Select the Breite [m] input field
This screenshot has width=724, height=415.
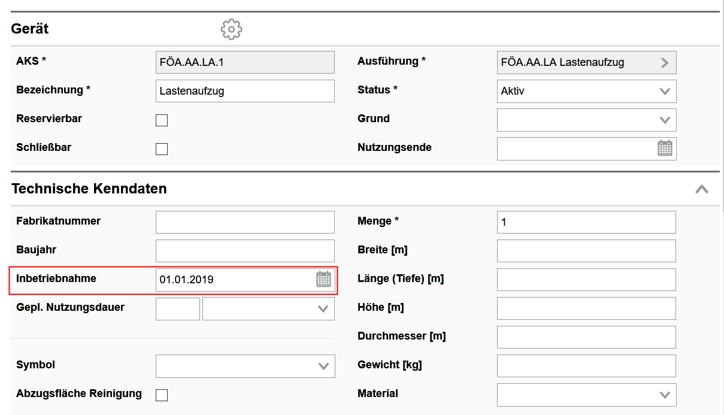coord(586,250)
